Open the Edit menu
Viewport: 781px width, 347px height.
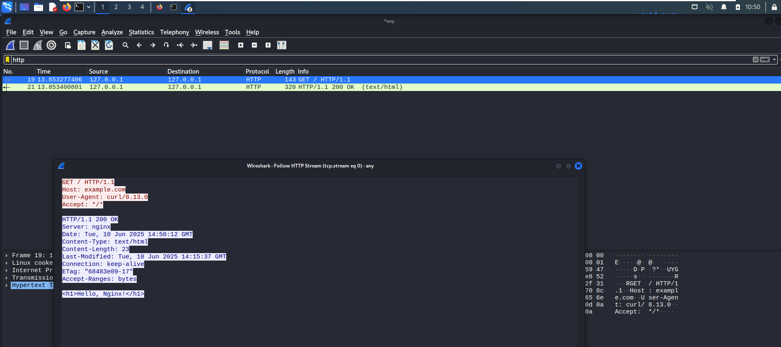(x=28, y=32)
